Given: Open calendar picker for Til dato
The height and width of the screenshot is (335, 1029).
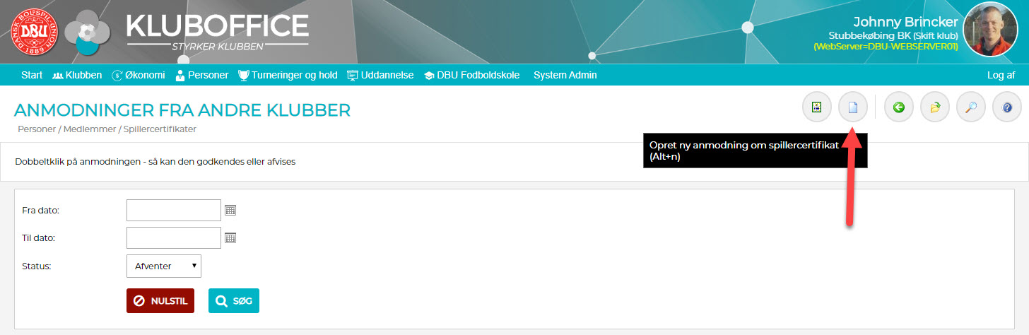Looking at the screenshot, I should click(x=230, y=237).
